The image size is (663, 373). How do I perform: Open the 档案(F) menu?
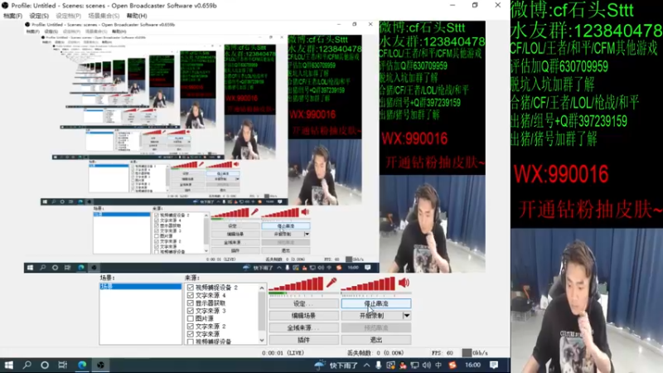click(x=12, y=16)
